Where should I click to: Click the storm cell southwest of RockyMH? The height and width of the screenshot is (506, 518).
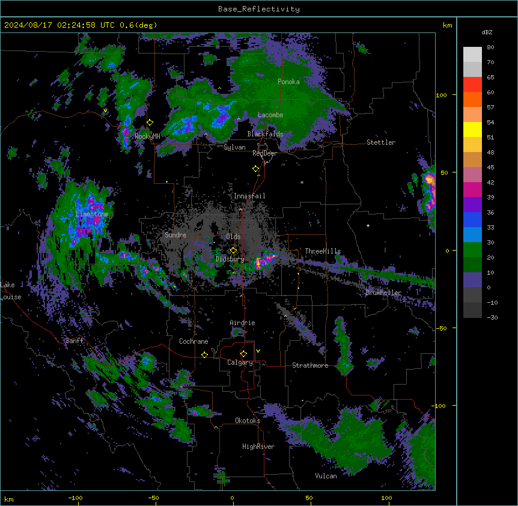[126, 135]
